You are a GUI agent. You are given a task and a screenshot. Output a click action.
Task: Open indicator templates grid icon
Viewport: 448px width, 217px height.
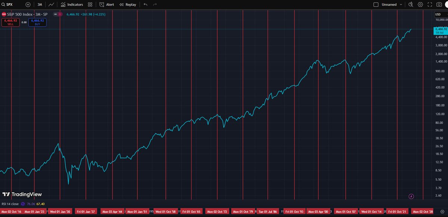tap(90, 4)
